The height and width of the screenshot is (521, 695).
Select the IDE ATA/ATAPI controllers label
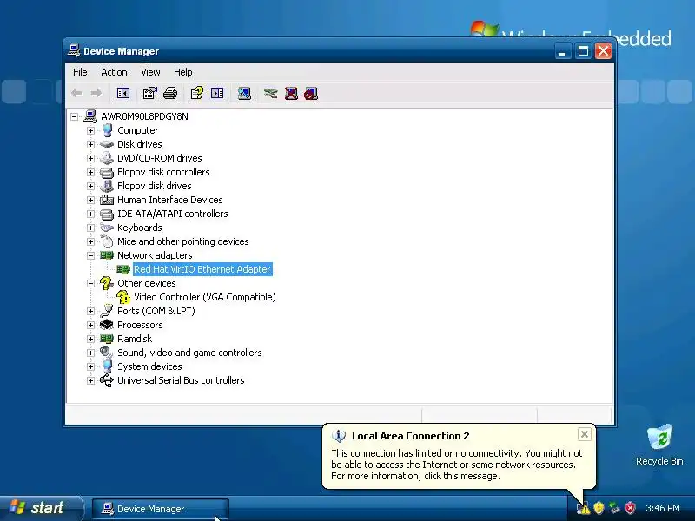[172, 214]
